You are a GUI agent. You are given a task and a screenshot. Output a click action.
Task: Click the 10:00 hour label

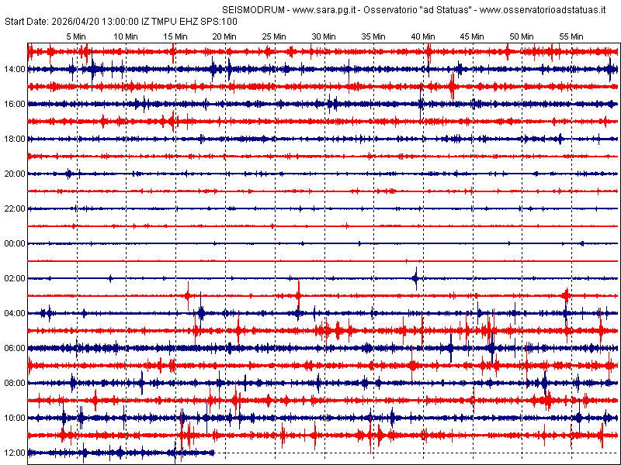(14, 418)
